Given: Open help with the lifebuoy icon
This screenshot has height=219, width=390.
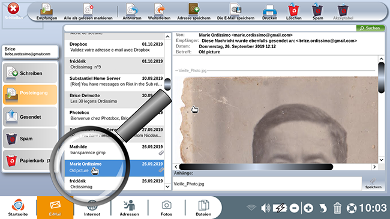Looking at the screenshot, I should [352, 208].
